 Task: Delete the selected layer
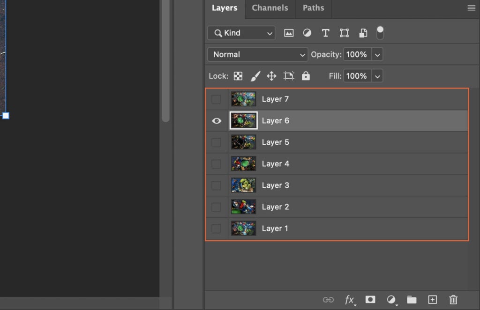click(453, 300)
